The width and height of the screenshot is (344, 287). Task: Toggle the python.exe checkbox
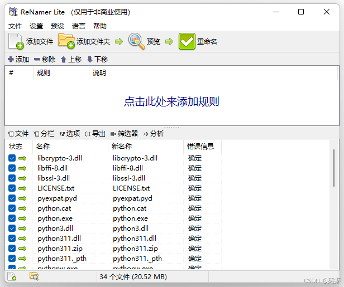click(12, 218)
